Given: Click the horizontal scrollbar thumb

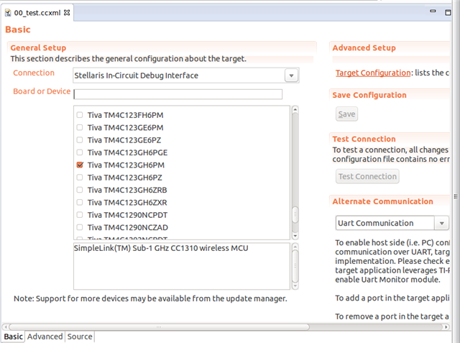Looking at the screenshot, I should [x=159, y=327].
